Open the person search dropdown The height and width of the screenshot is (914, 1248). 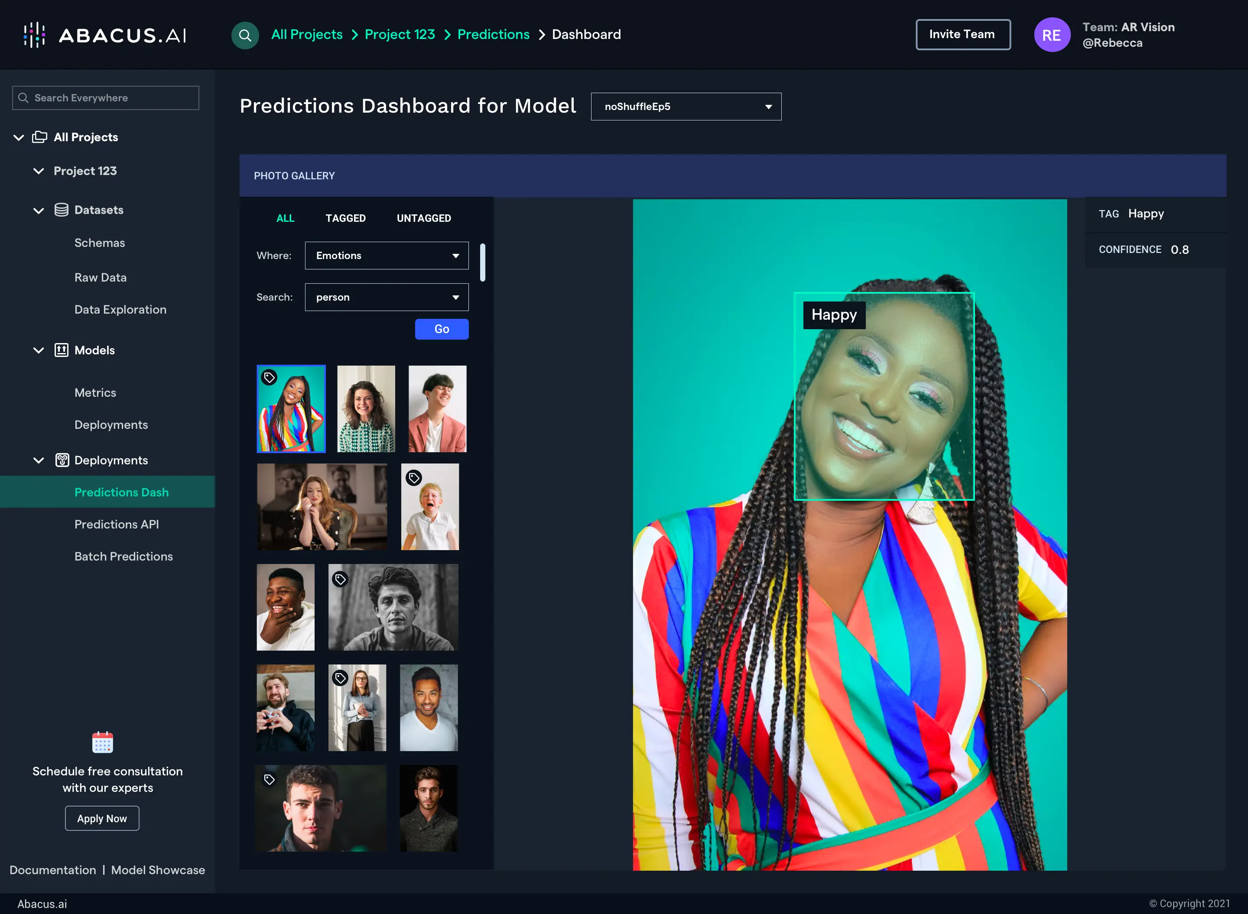coord(386,297)
